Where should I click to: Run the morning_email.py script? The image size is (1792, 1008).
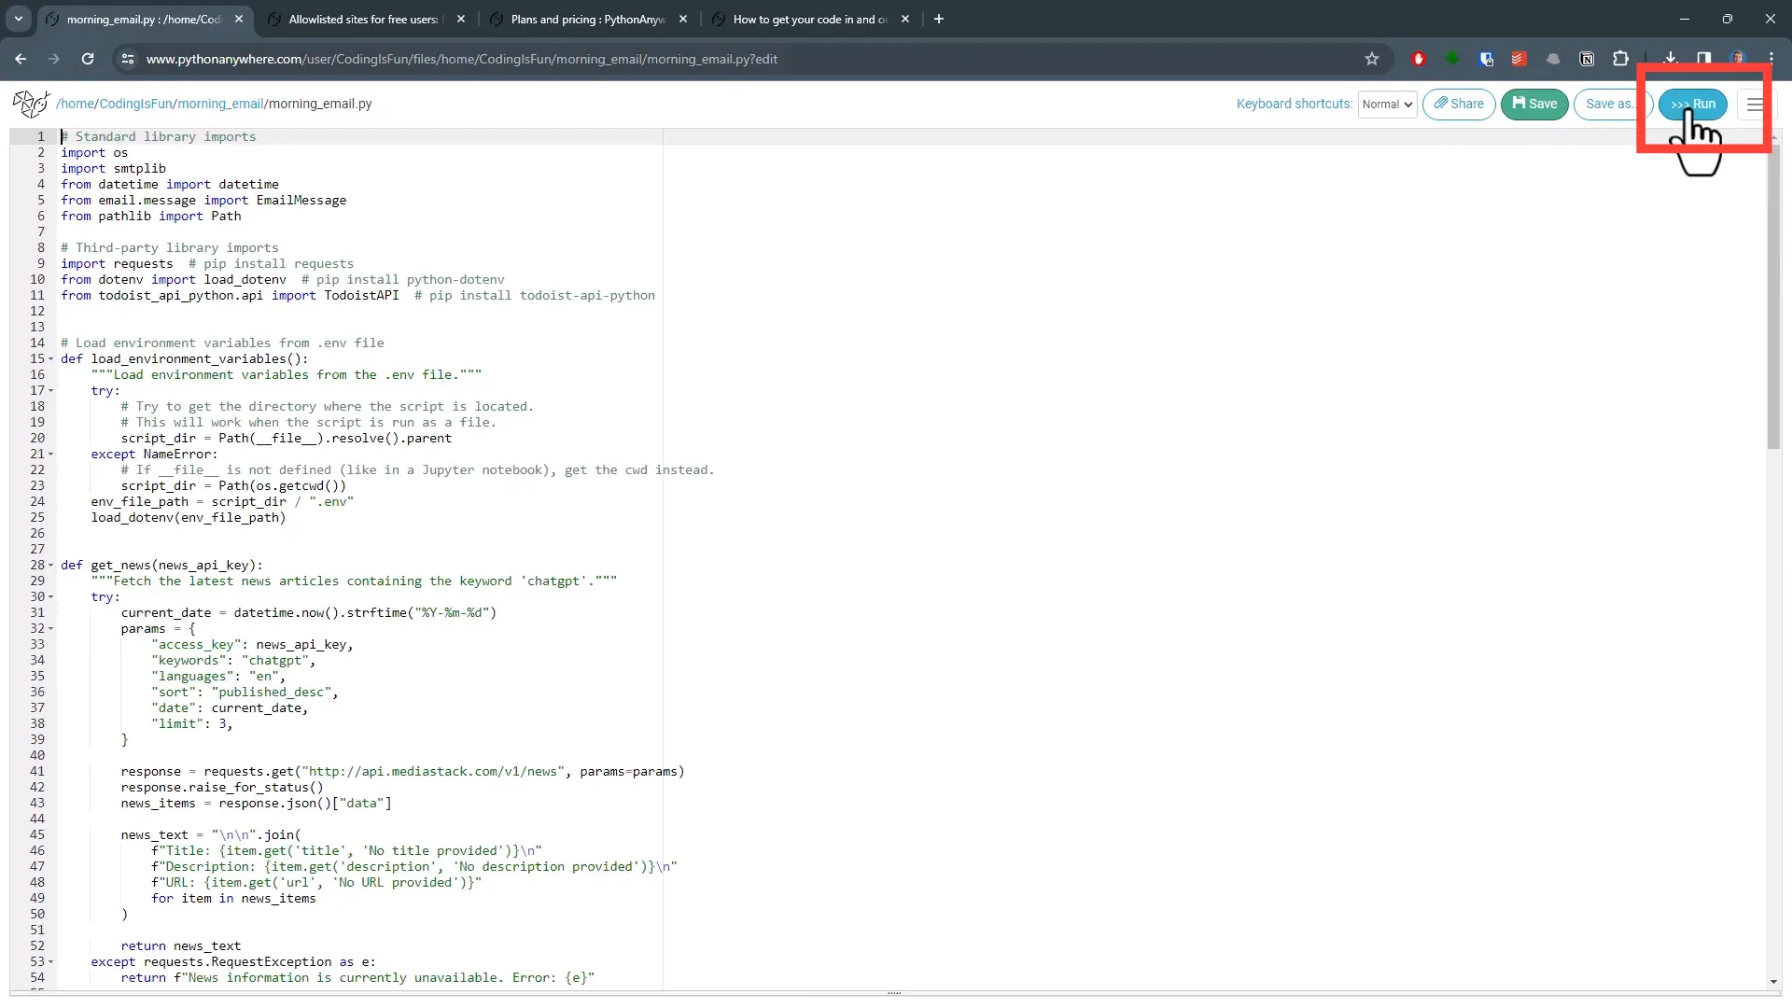1694,104
